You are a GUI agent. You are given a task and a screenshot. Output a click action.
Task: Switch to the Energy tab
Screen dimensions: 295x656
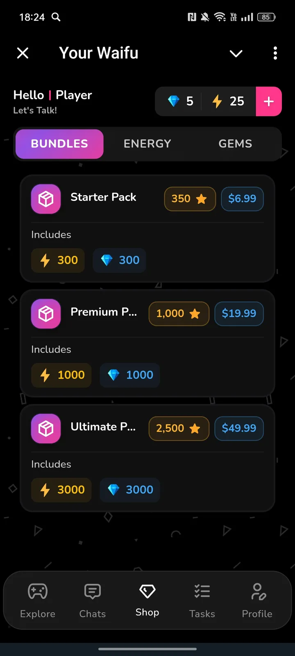(x=147, y=143)
